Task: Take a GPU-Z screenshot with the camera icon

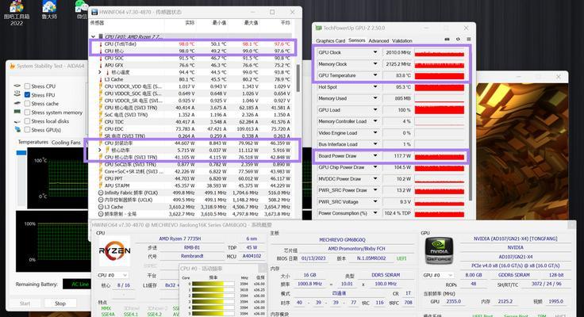Action: (447, 40)
